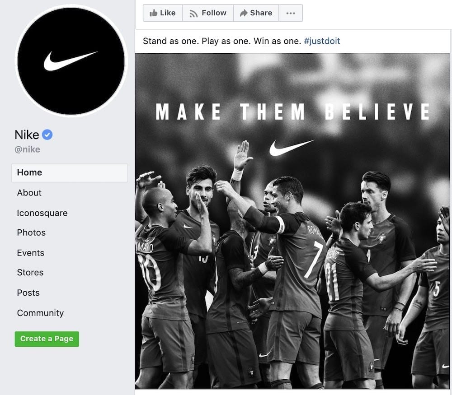This screenshot has width=452, height=395.
Task: Click the thumbs-up Like button
Action: 162,13
